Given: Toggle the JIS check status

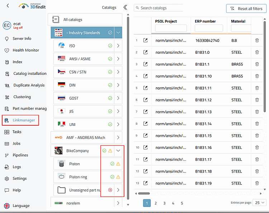Looking at the screenshot, I should pyautogui.click(x=110, y=111).
